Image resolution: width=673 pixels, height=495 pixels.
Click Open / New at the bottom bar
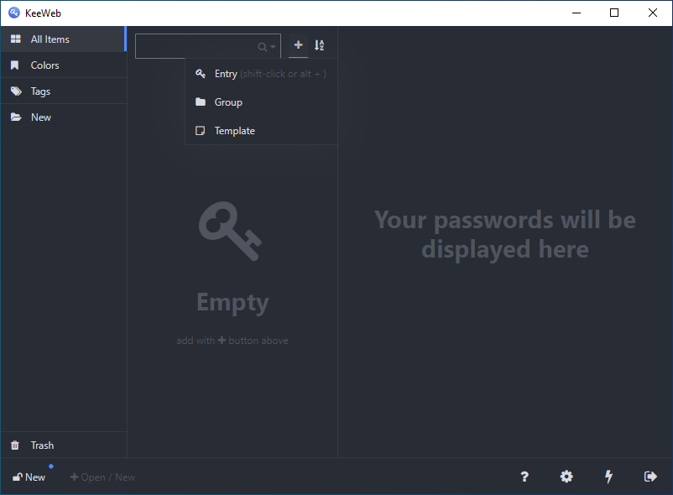click(x=102, y=477)
